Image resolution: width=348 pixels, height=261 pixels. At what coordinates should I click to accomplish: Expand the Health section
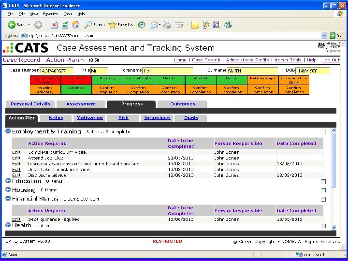pyautogui.click(x=8, y=225)
